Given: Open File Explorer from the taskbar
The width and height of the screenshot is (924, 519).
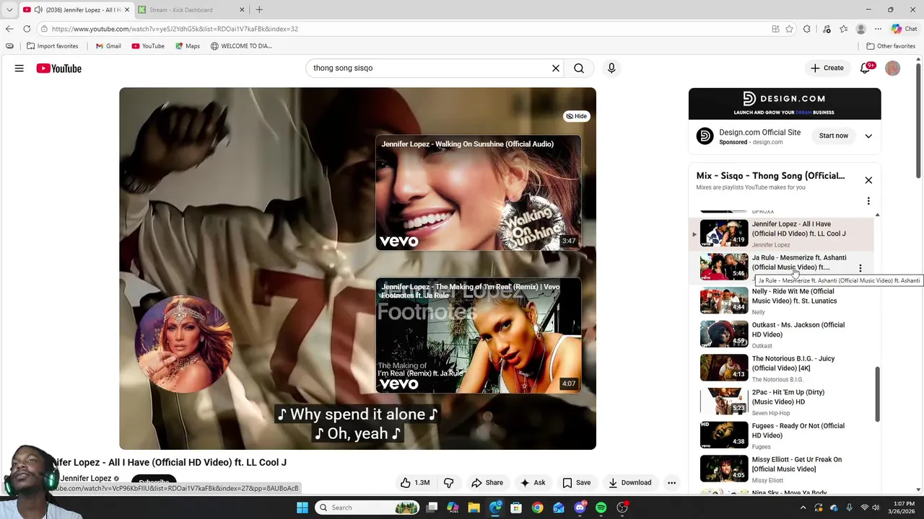Looking at the screenshot, I should tap(474, 507).
